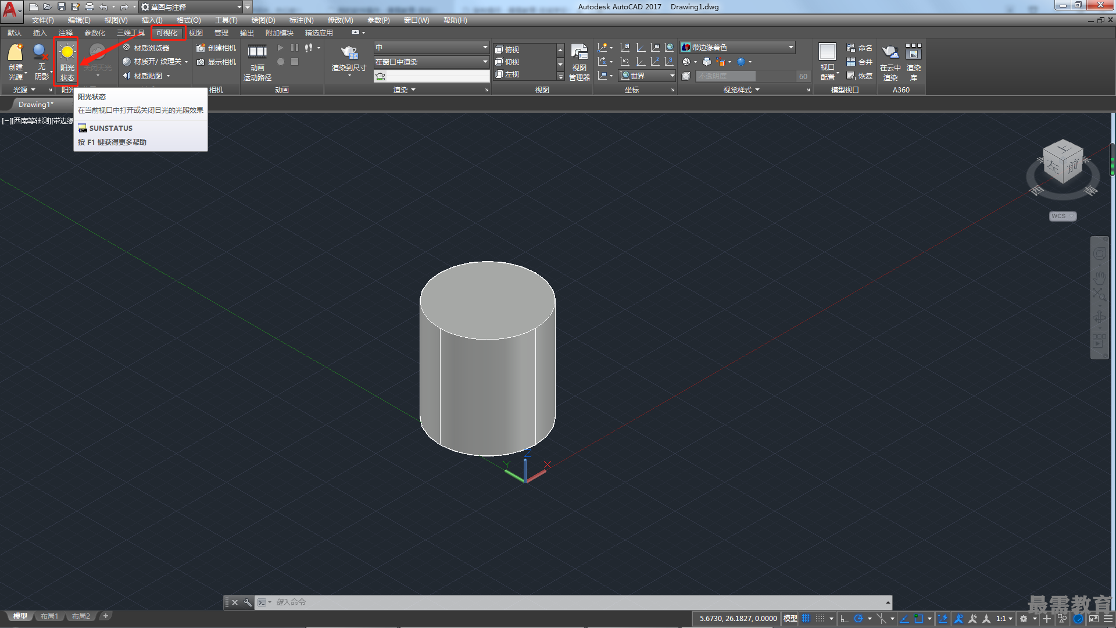
Task: Expand the 视觉样式 panel title
Action: [x=741, y=90]
